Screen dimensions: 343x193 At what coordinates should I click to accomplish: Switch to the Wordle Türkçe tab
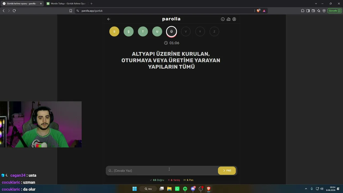coord(66,3)
